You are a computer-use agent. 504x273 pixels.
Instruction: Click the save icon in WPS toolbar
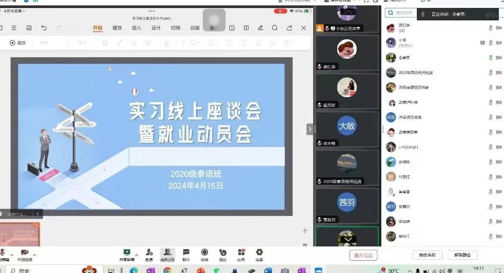click(29, 28)
